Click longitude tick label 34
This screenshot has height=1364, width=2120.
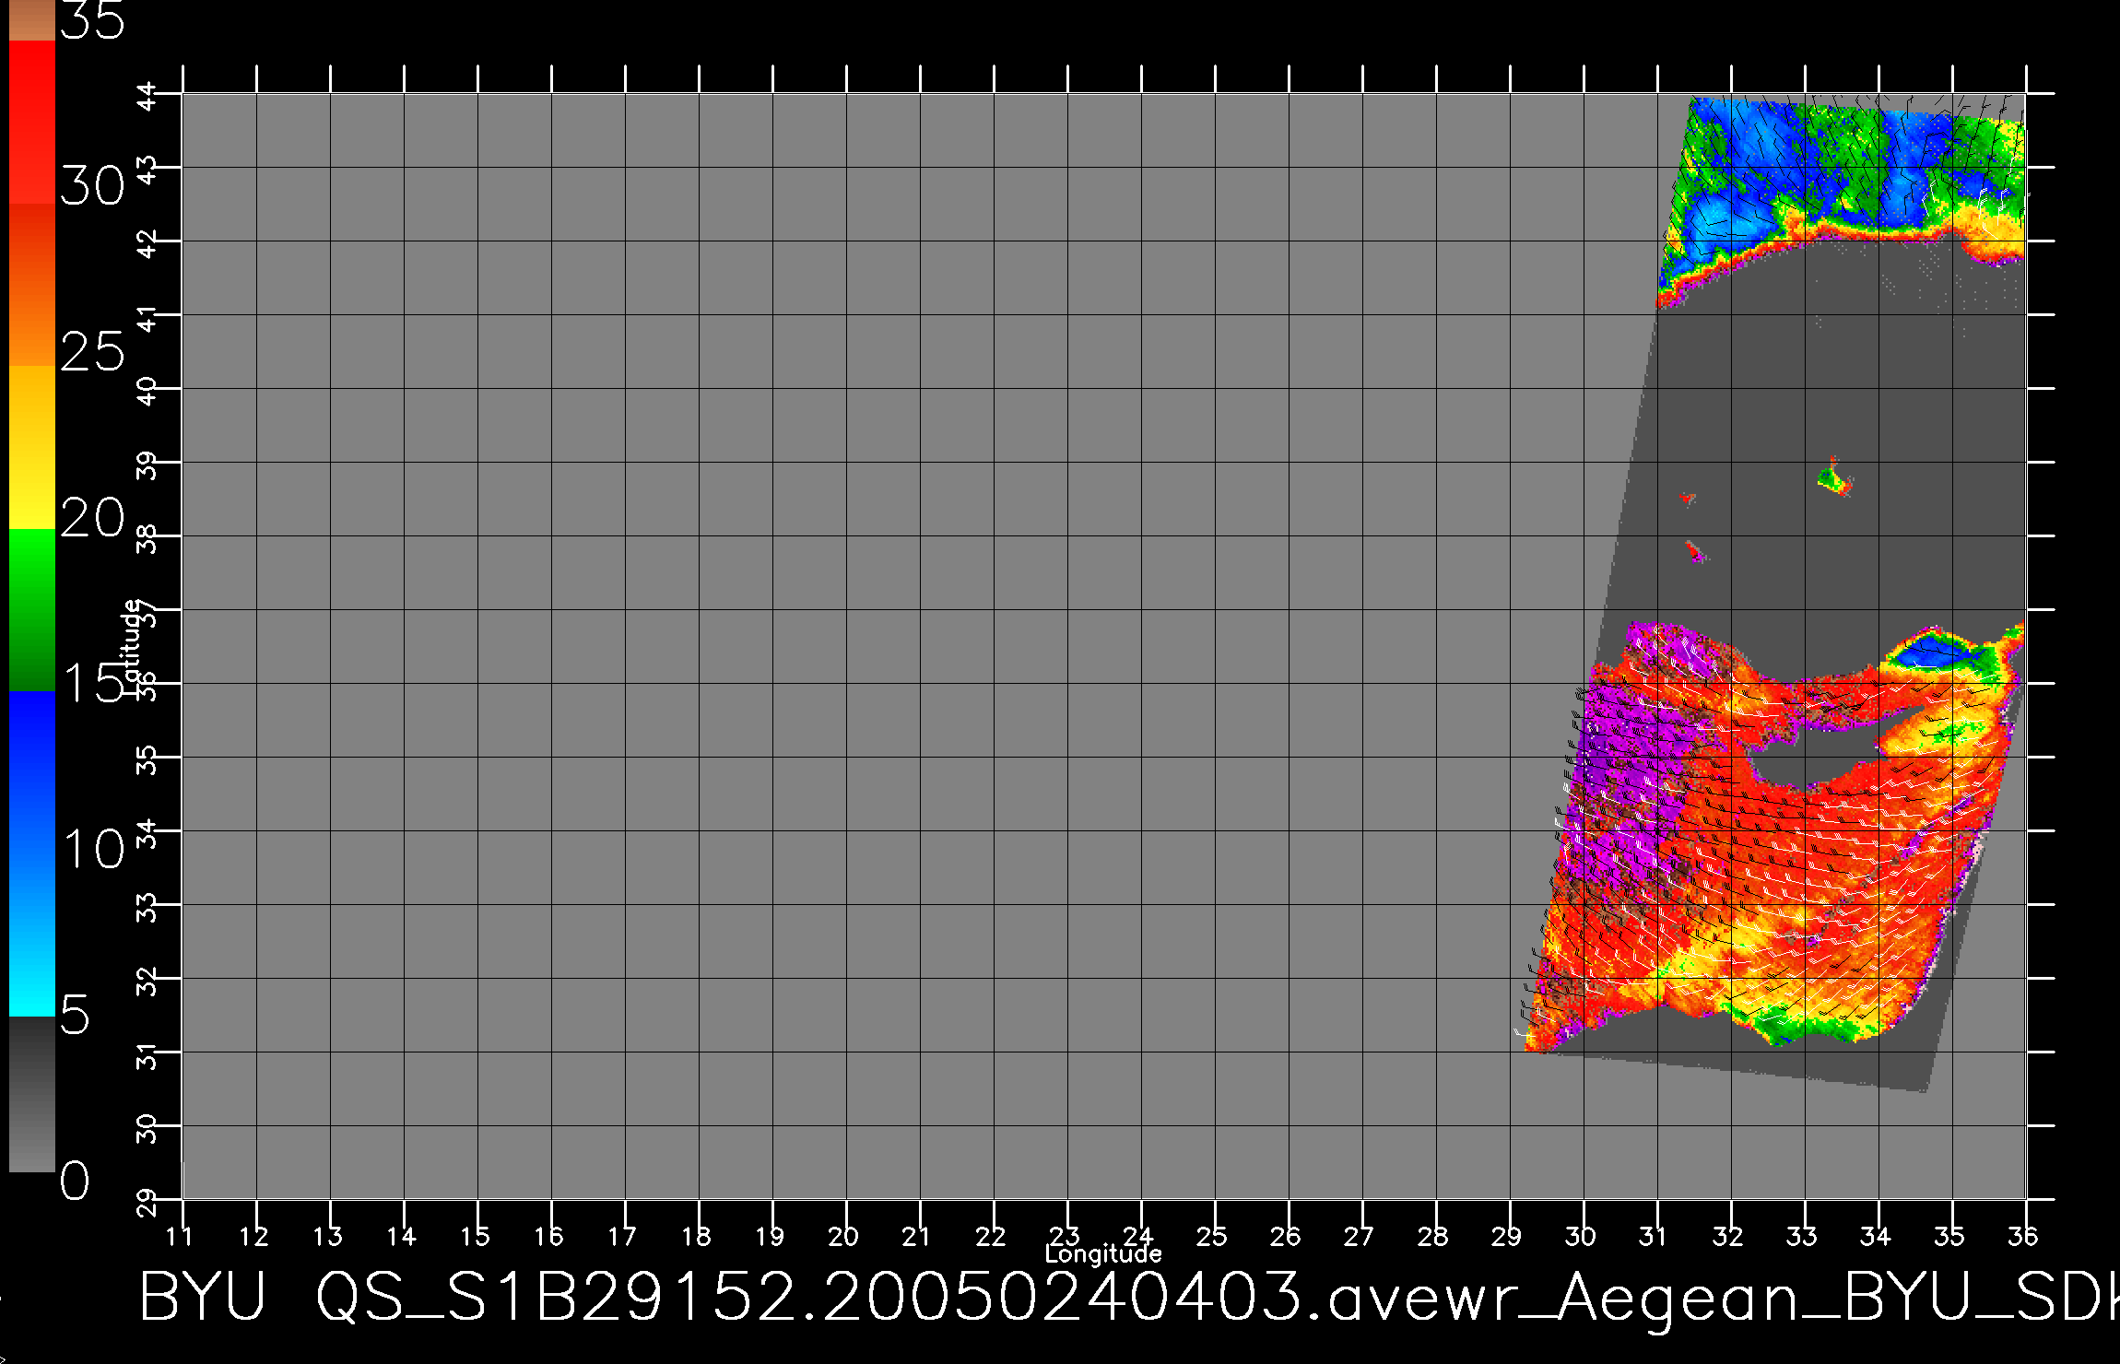[1876, 1236]
